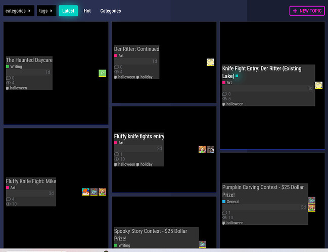Click the Writing category on Haunted Daycare
The image size is (328, 252).
click(x=16, y=67)
